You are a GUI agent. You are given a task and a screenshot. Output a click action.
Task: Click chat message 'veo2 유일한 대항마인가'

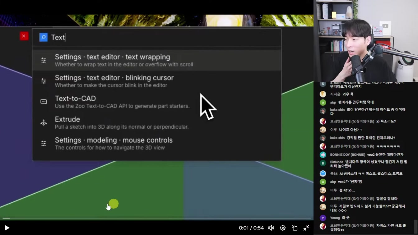pyautogui.click(x=385, y=154)
